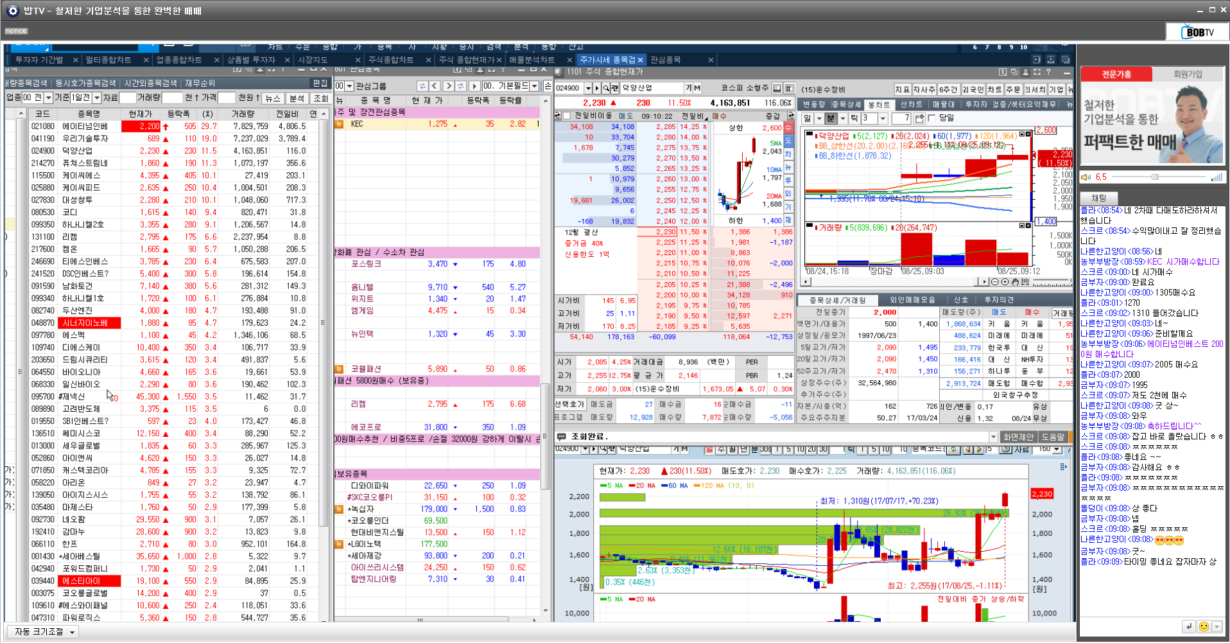The width and height of the screenshot is (1230, 643).
Task: Toggle the checkbox before 전일비이동
Action: click(567, 116)
